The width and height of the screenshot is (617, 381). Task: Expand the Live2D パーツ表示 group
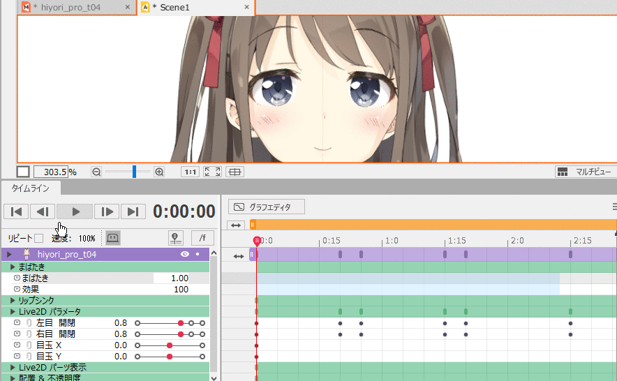point(13,367)
